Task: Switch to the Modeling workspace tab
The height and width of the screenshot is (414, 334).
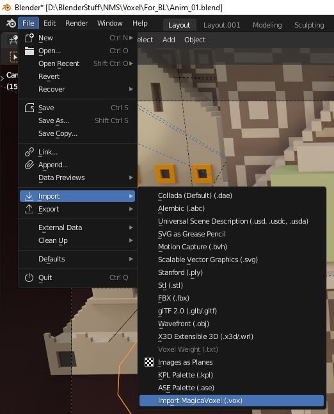Action: [267, 25]
